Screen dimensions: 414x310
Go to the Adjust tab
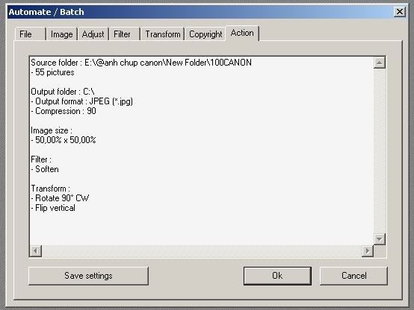tap(93, 34)
